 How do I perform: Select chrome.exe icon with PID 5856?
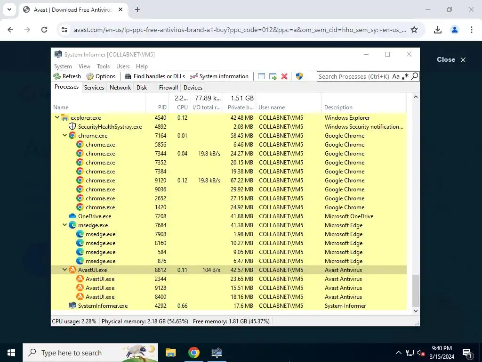[80, 144]
